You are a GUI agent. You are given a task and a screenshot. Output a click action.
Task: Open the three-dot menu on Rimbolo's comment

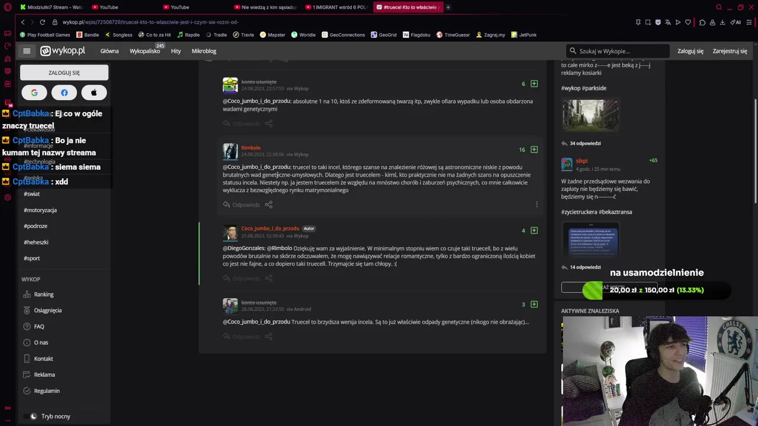coord(537,205)
